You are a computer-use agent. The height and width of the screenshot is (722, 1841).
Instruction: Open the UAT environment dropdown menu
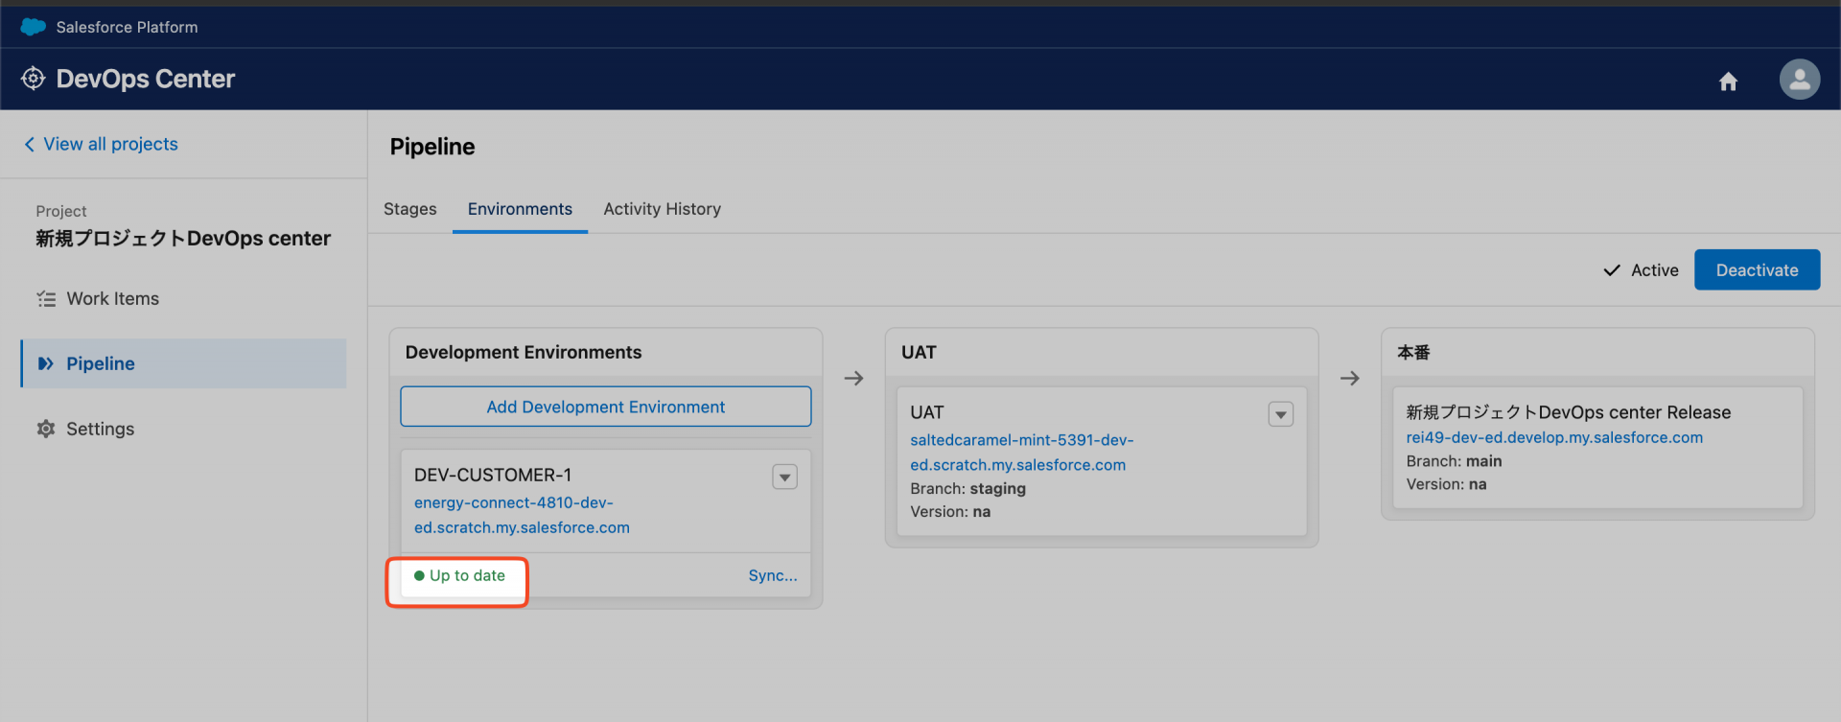pos(1280,414)
